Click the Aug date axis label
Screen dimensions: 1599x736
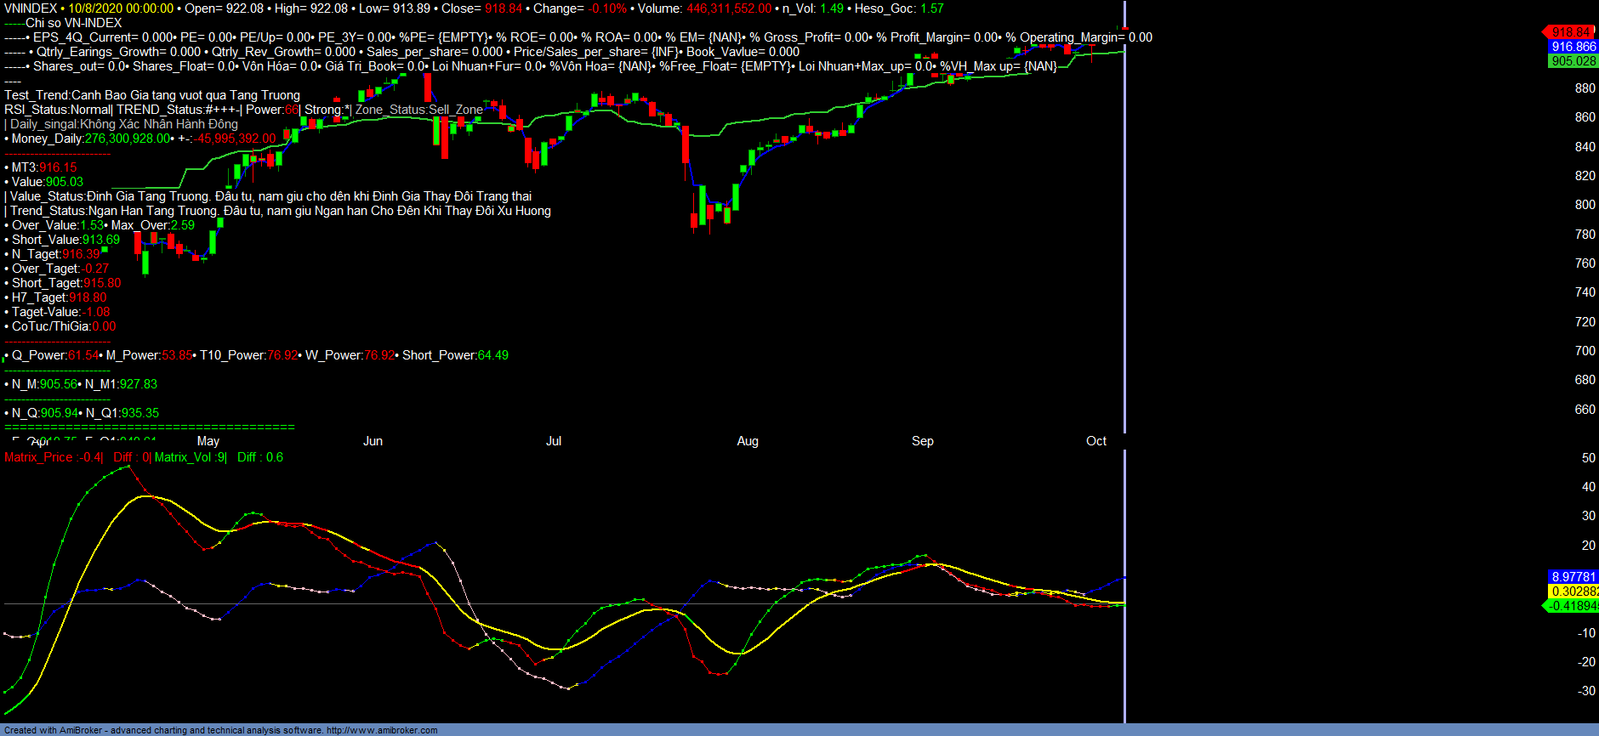click(x=748, y=441)
